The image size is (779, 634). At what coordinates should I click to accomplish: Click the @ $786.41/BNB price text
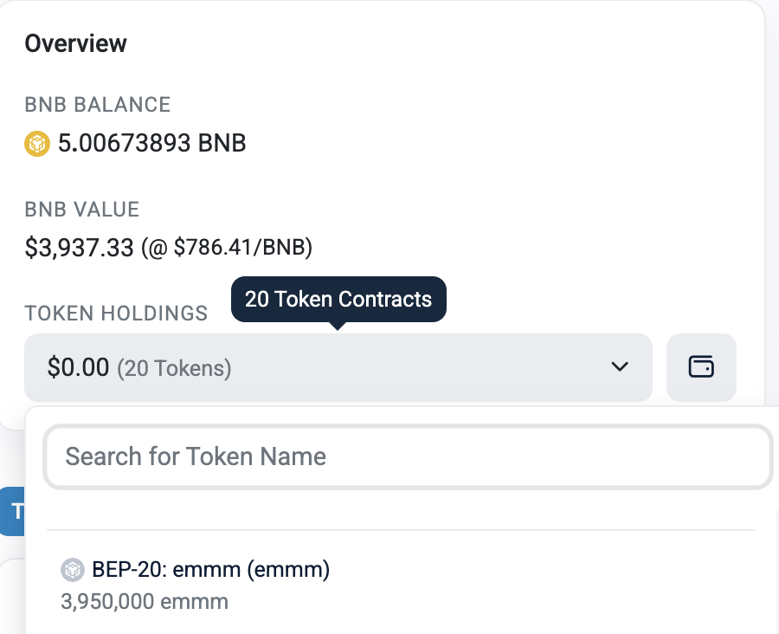coord(227,247)
